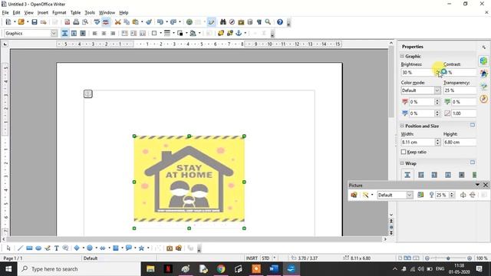Click the Height 6.80 cm field
The image size is (491, 276).
tap(460, 142)
